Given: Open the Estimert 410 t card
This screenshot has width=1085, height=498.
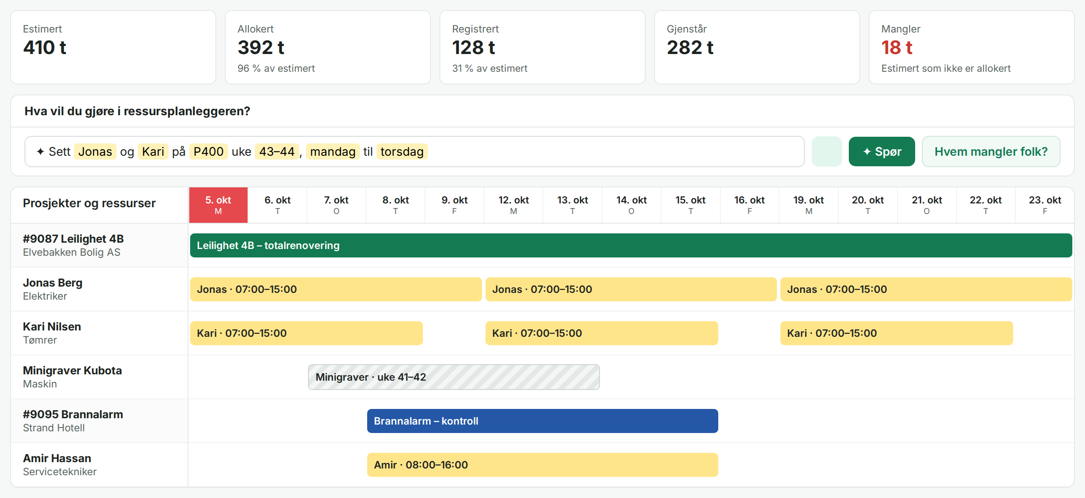Looking at the screenshot, I should point(113,47).
